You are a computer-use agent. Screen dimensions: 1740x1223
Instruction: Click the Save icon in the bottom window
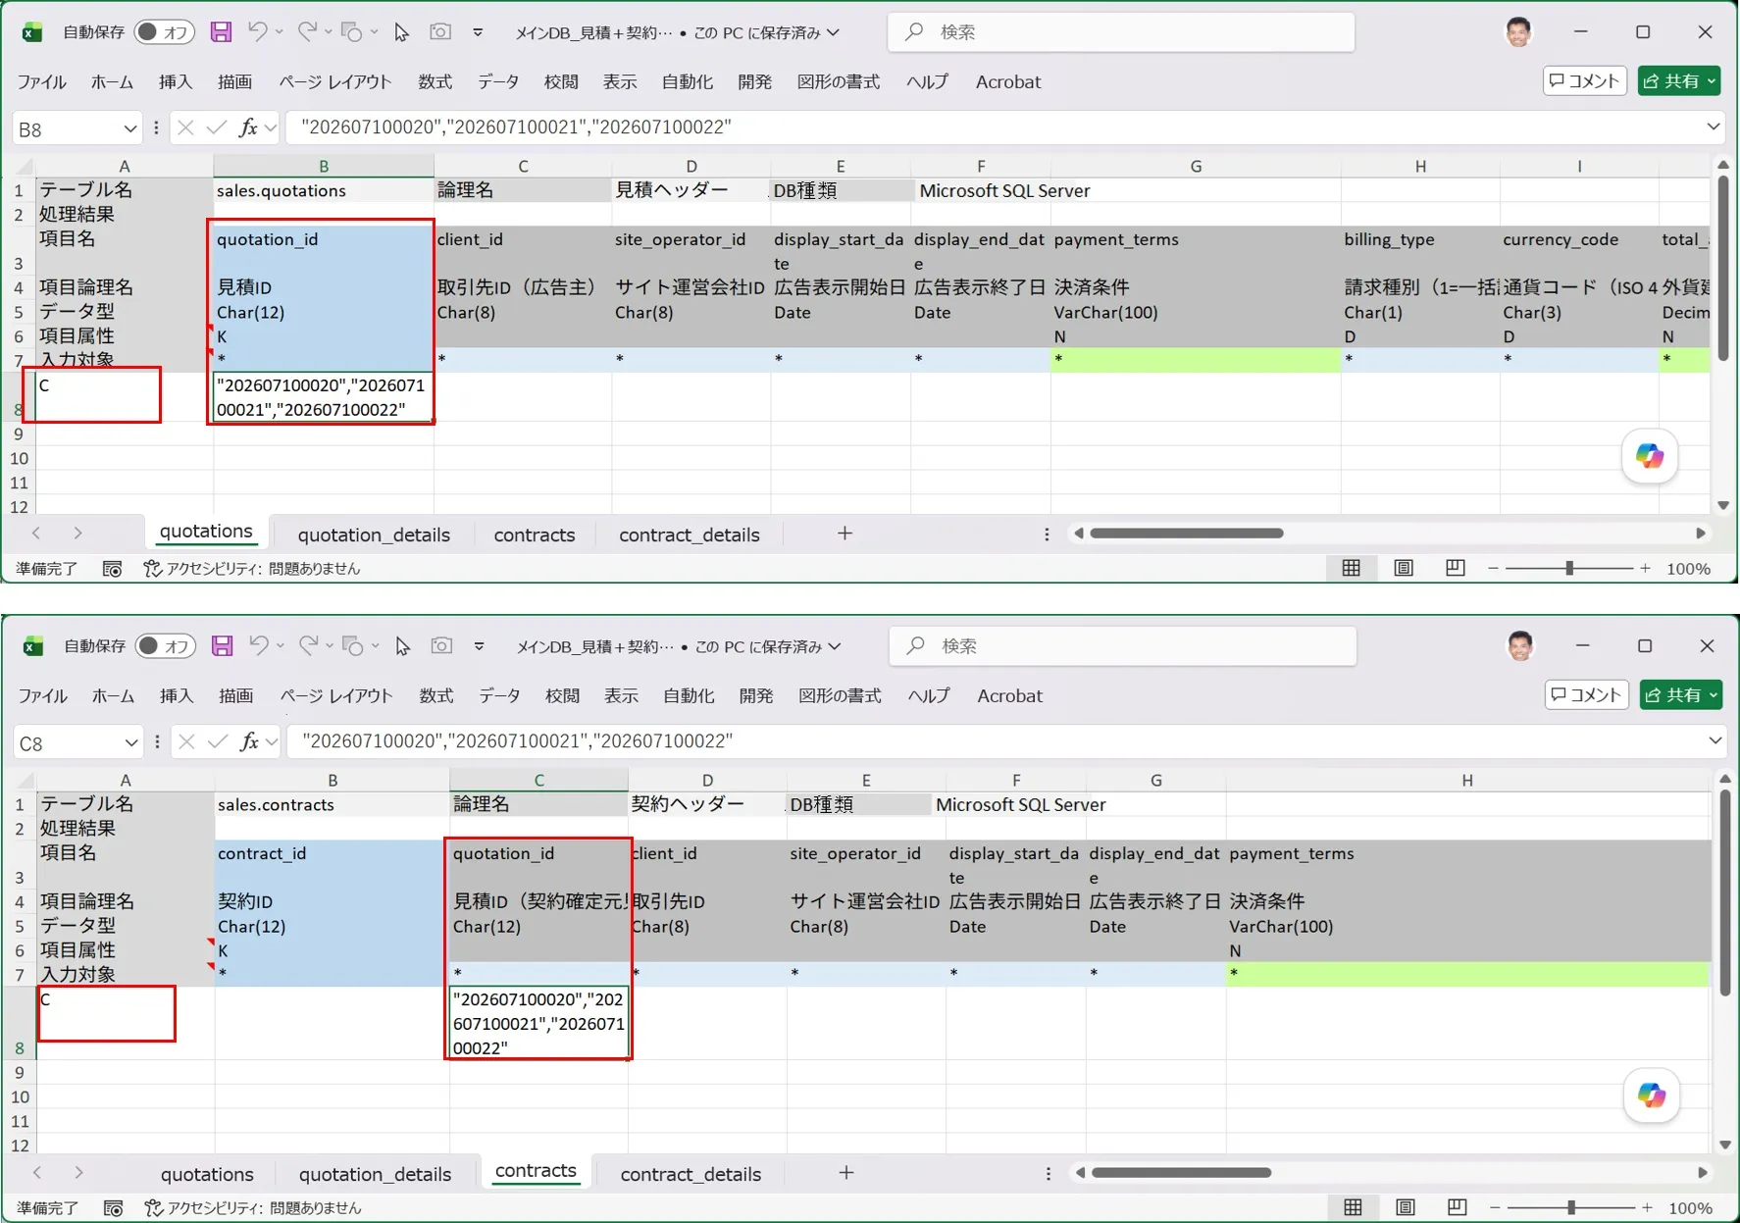(x=223, y=646)
